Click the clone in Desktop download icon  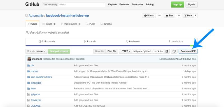click(x=174, y=51)
